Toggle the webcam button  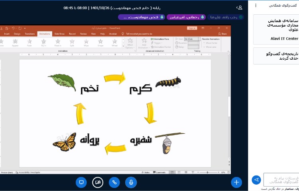coord(98,182)
